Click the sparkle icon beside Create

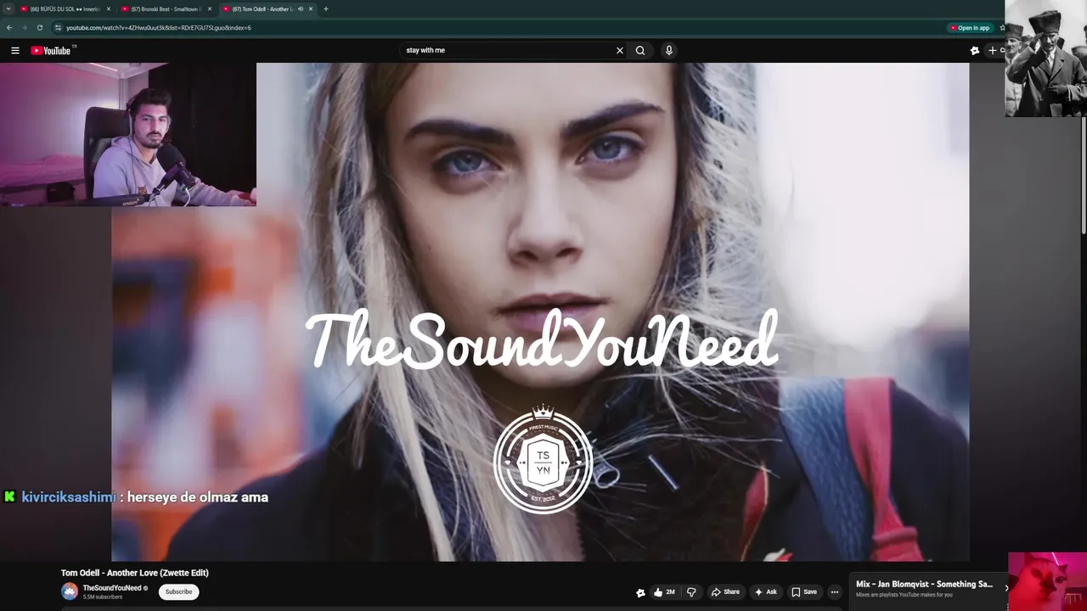pyautogui.click(x=975, y=50)
